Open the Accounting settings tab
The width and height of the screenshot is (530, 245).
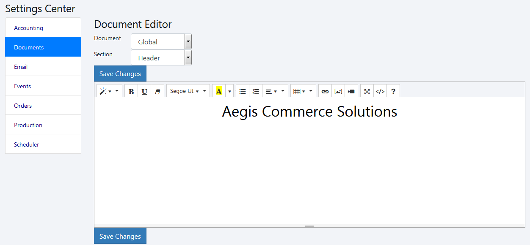(x=29, y=28)
